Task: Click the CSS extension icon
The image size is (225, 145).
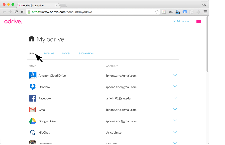Action: pos(171,12)
